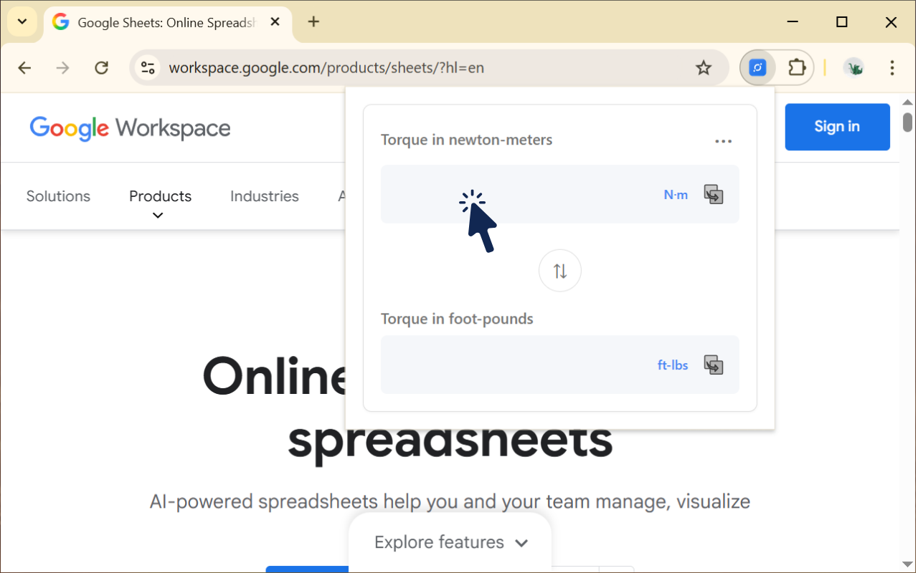918x573 pixels.
Task: Open the Industries menu
Action: (265, 196)
